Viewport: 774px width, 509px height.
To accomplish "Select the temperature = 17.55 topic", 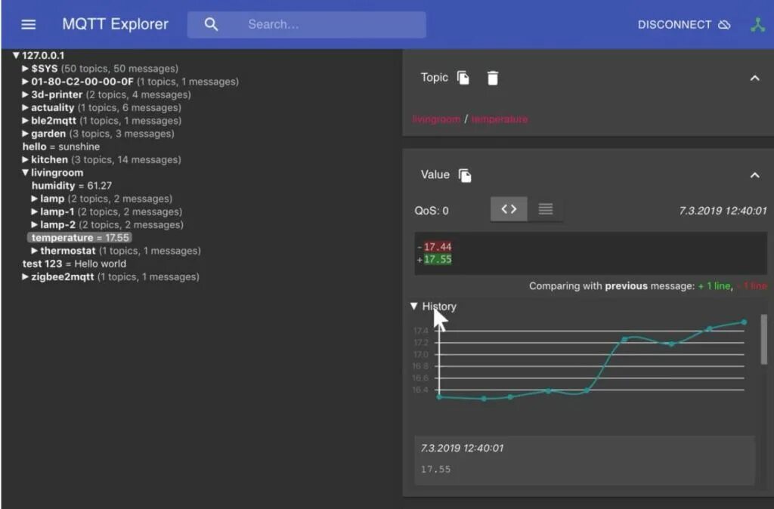I will pos(80,238).
